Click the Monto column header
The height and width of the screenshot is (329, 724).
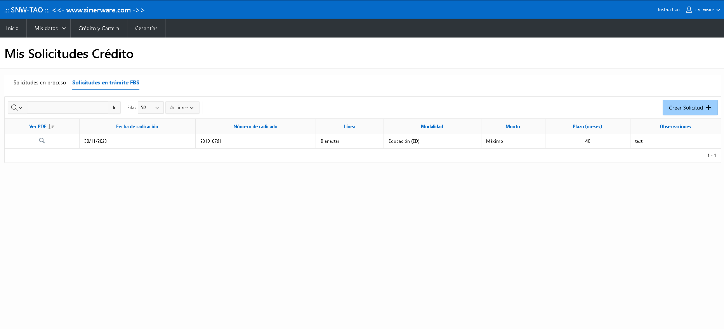tap(513, 127)
